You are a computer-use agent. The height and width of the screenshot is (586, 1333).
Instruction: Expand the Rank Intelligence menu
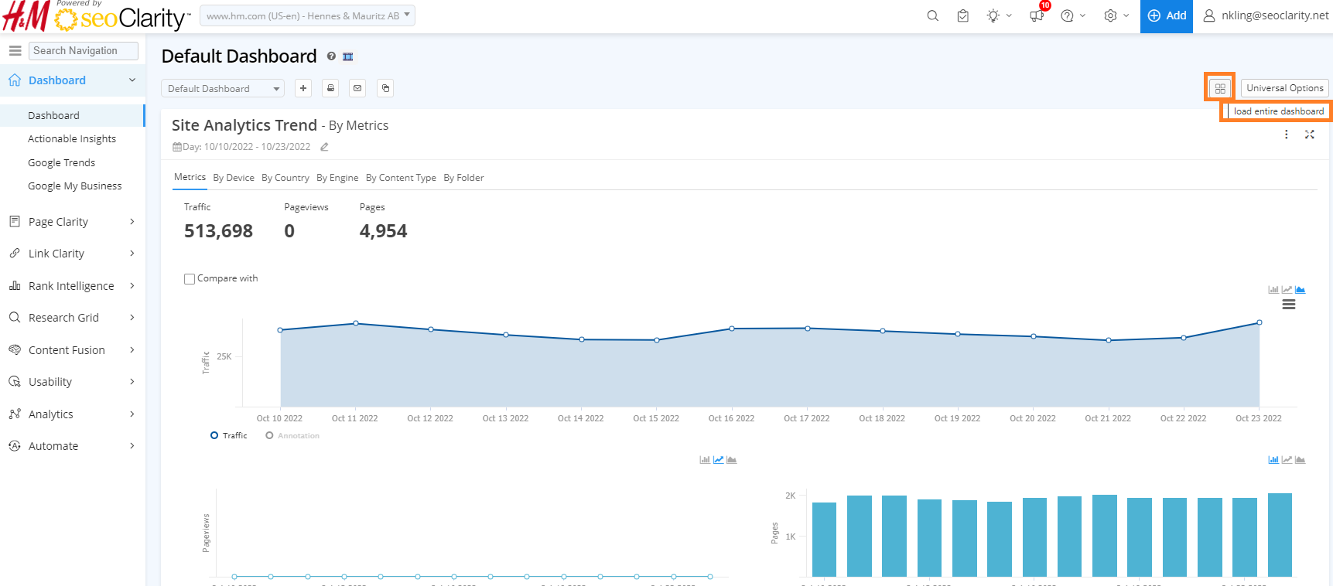[72, 286]
